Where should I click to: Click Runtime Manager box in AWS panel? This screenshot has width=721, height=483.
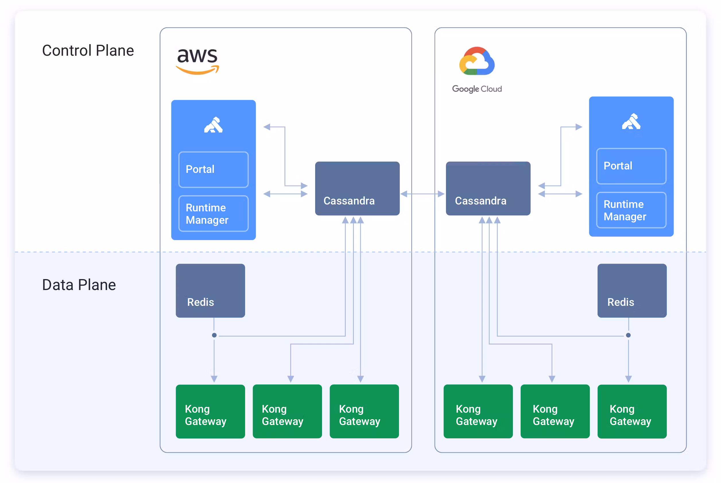[213, 213]
